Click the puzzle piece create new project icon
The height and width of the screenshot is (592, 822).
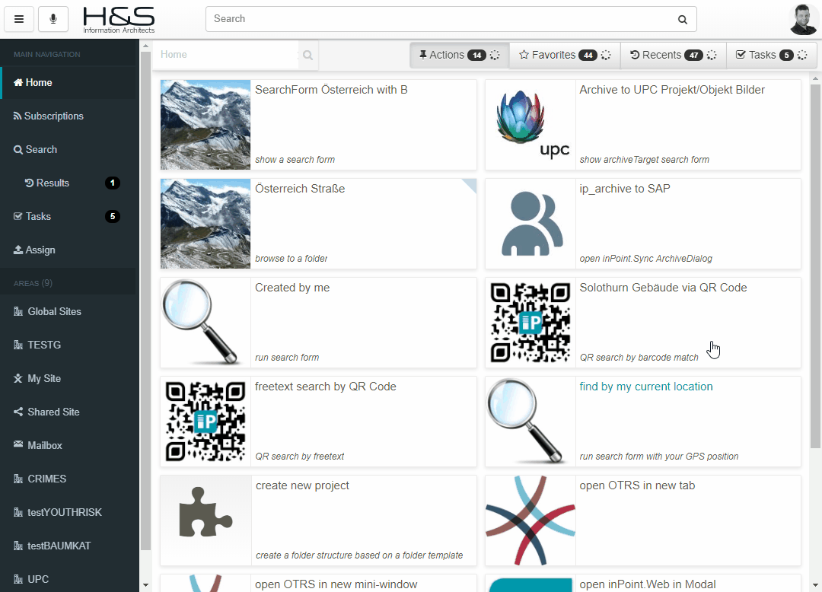(x=205, y=520)
